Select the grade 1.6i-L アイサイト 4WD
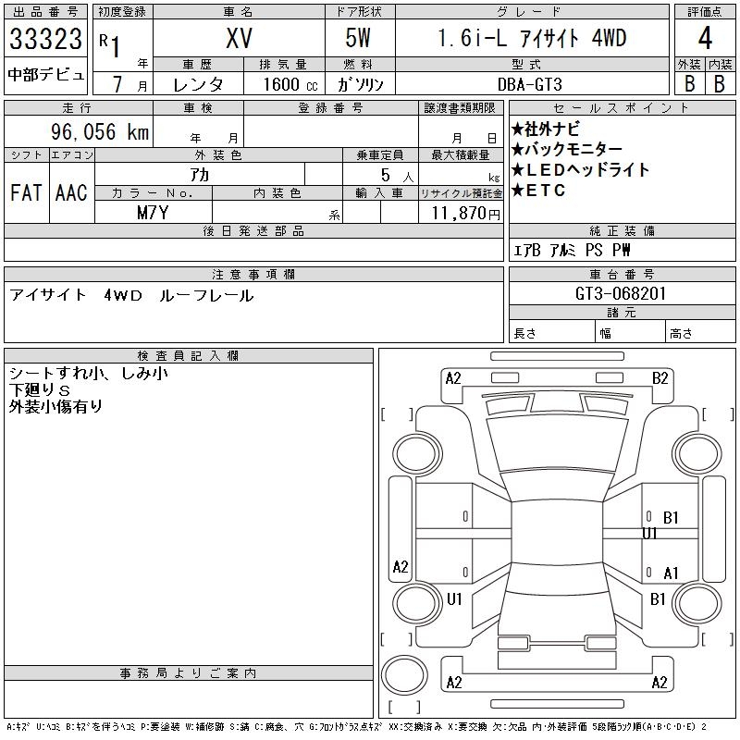Viewport: 740px width, 740px height. pos(532,38)
